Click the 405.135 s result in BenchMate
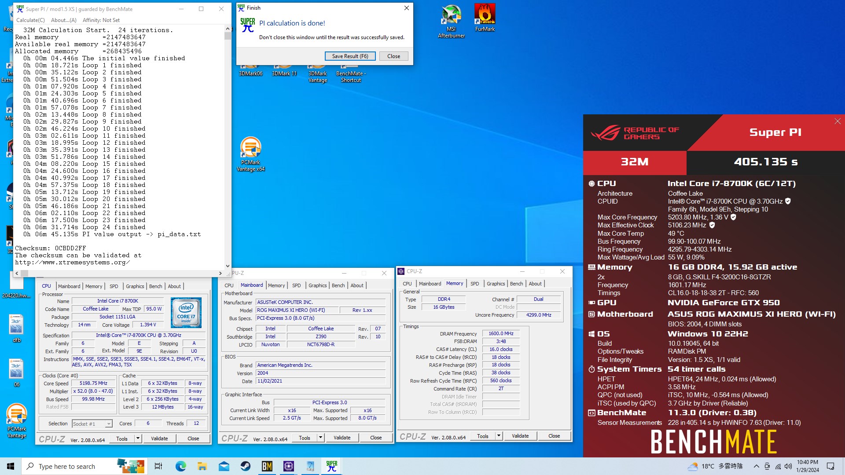845x475 pixels. tap(765, 162)
